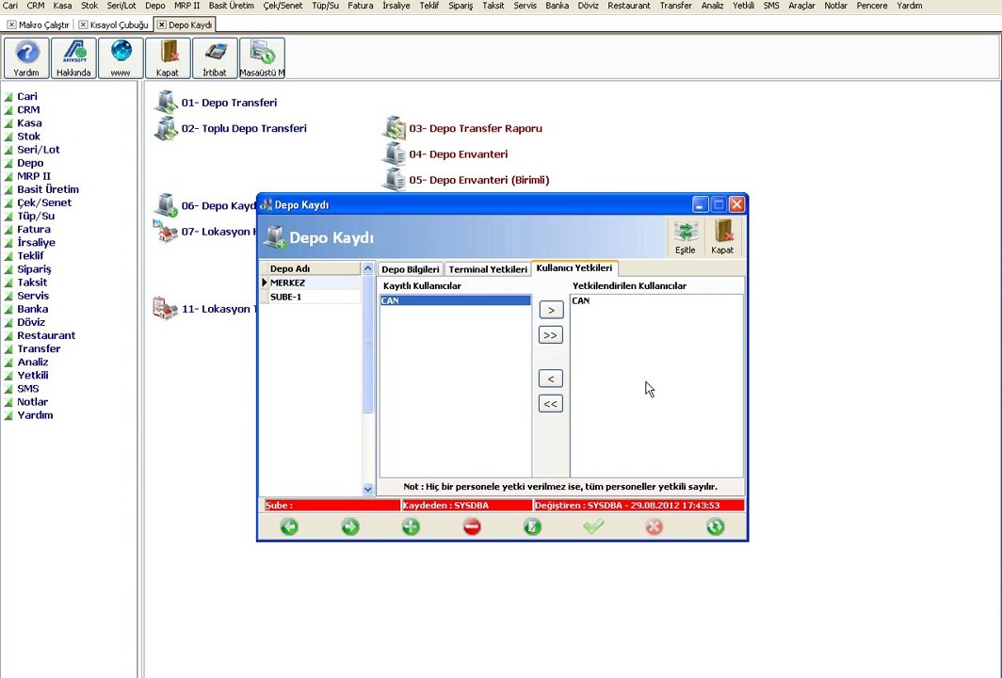The width and height of the screenshot is (1002, 678).
Task: Click the edit record icon
Action: [x=532, y=526]
